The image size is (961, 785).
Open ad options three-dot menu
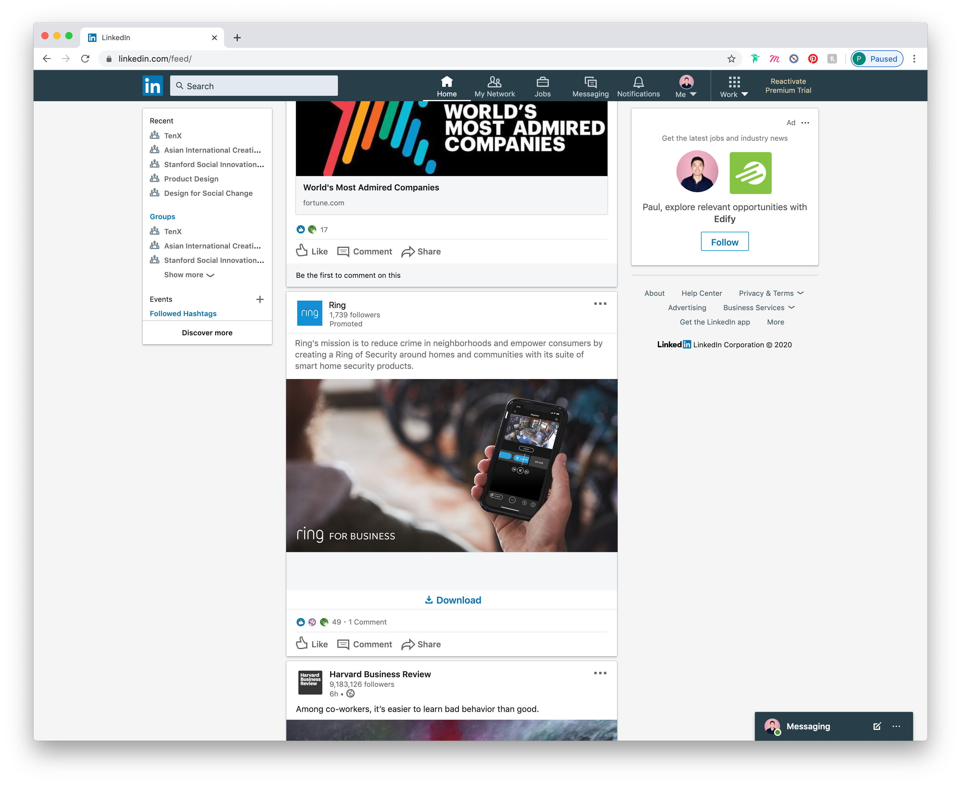pos(805,122)
